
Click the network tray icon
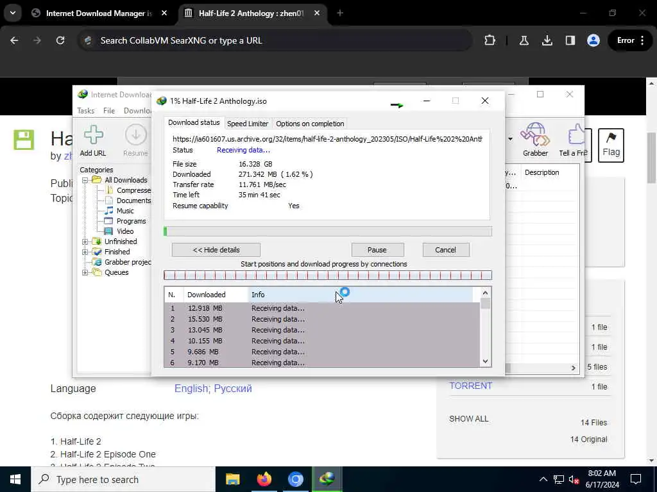pyautogui.click(x=559, y=479)
